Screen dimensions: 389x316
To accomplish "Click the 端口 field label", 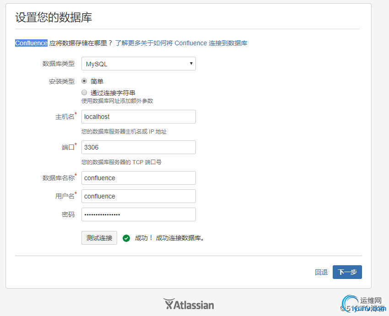I will [x=68, y=147].
